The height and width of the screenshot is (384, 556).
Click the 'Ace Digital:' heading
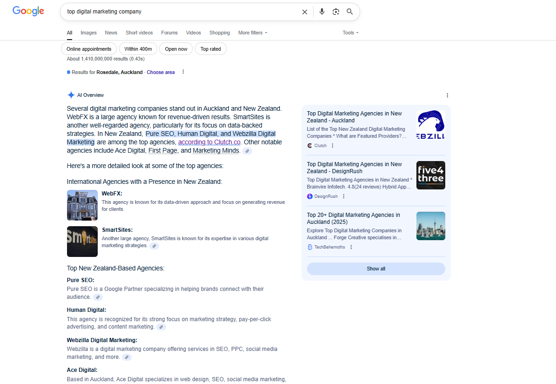[x=82, y=370]
